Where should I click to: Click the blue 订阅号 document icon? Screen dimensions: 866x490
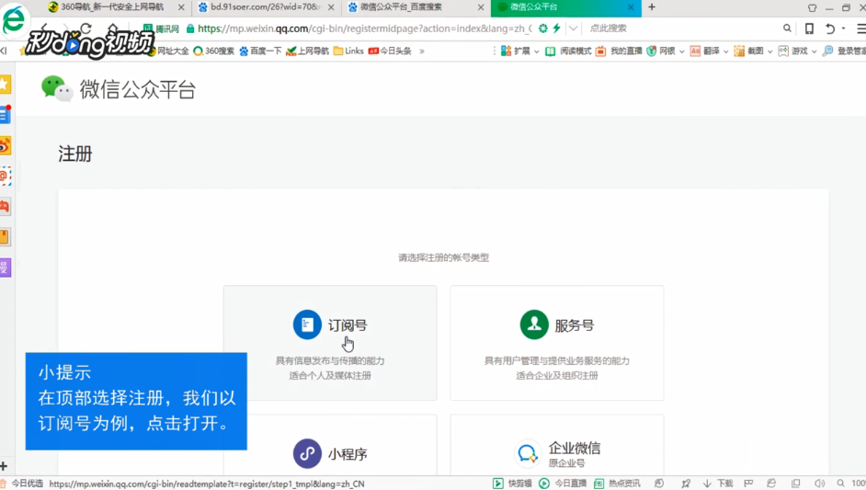point(307,325)
